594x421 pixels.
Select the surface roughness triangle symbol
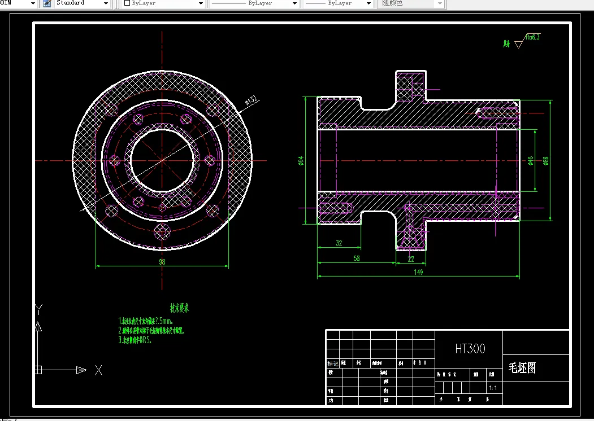click(519, 45)
